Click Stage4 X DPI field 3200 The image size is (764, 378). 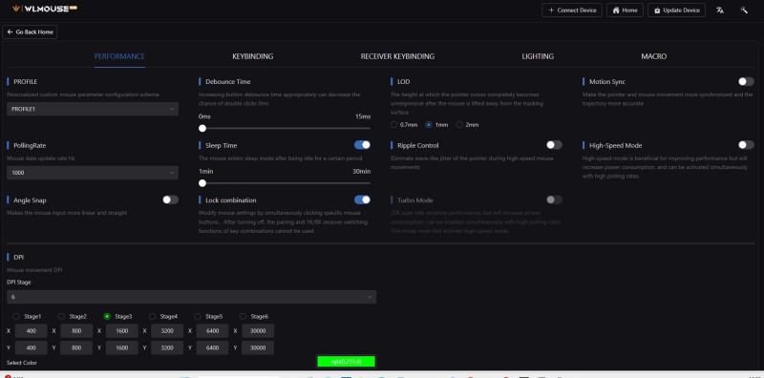167,331
